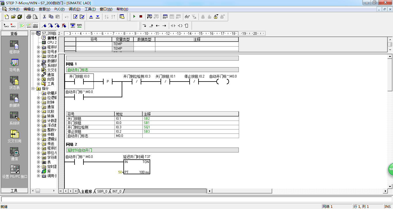This screenshot has width=393, height=209.
Task: Expand the 比较 instruction folder
Action: coord(39,111)
